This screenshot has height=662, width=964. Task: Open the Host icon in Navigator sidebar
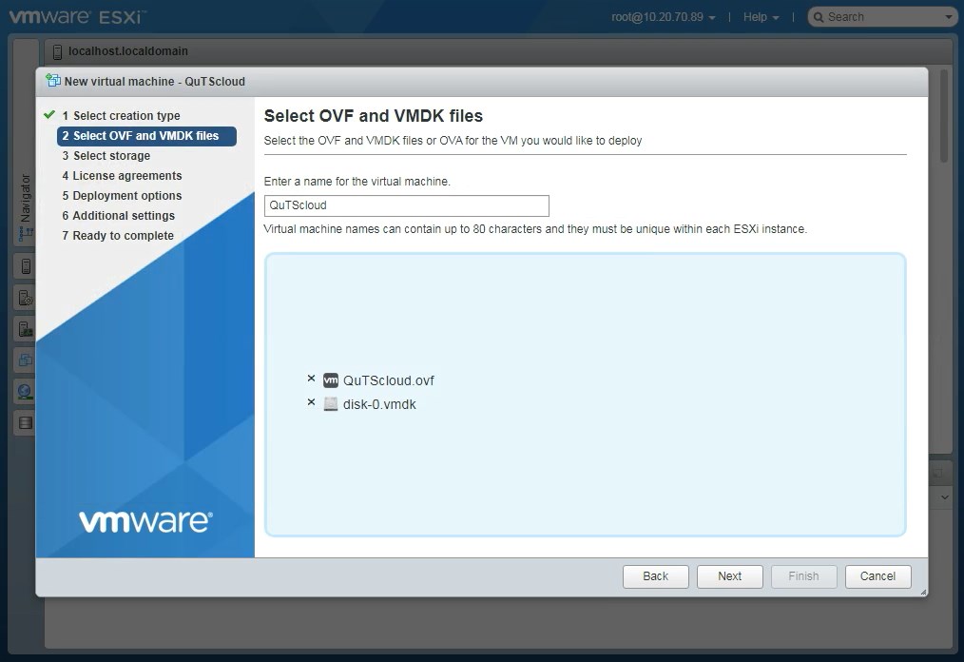26,266
